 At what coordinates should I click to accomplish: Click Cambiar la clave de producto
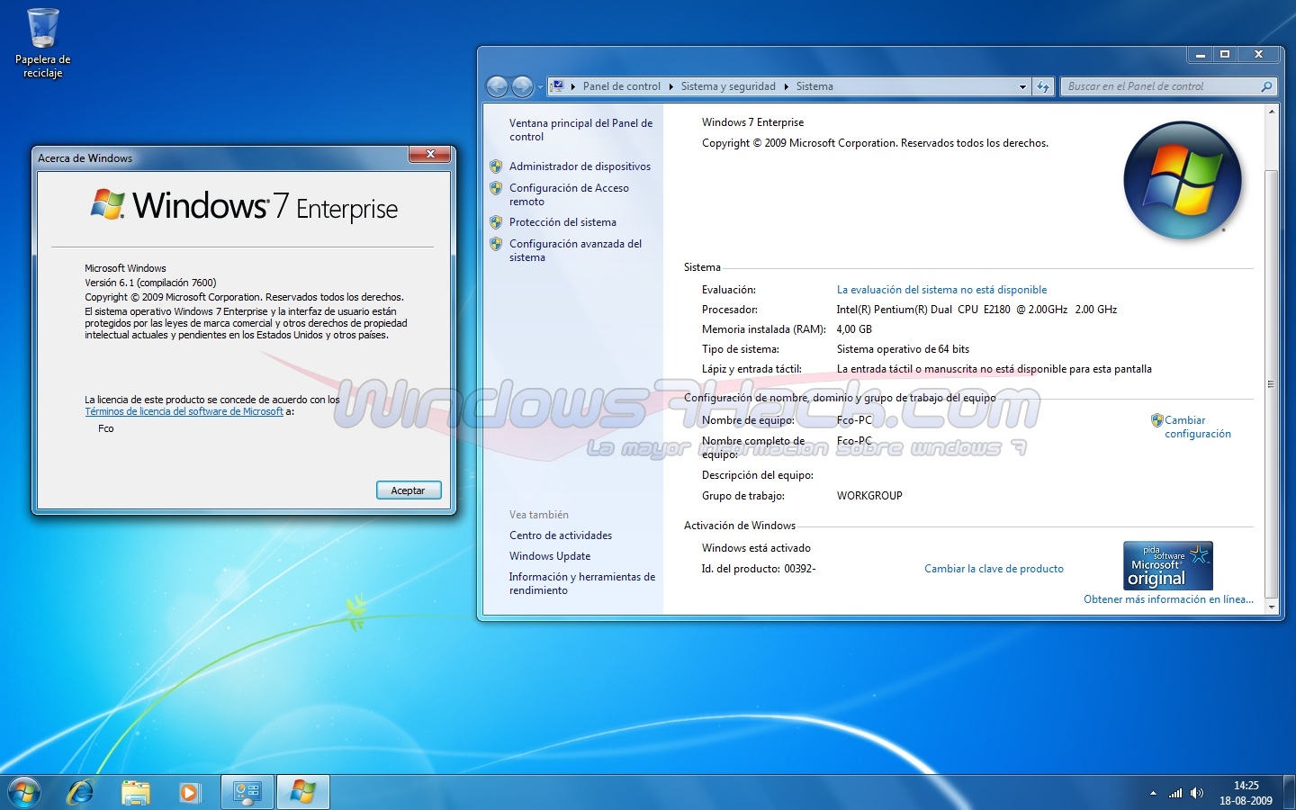(x=994, y=569)
